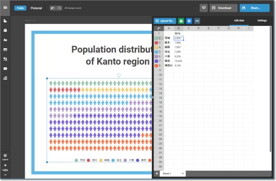Import data from Dropbox icon
The height and width of the screenshot is (181, 276).
point(189,21)
